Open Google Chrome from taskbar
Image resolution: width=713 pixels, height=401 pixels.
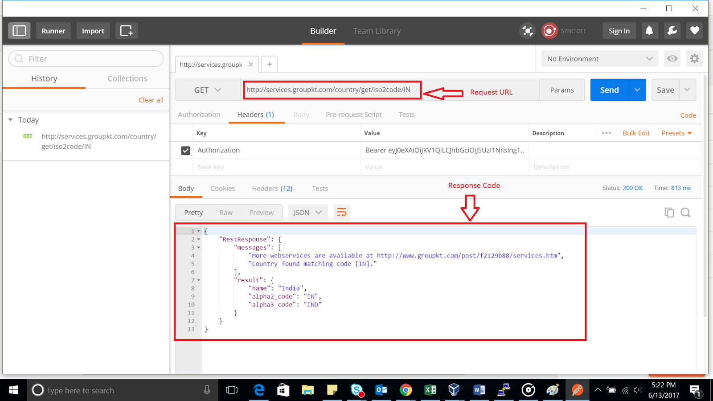point(406,390)
